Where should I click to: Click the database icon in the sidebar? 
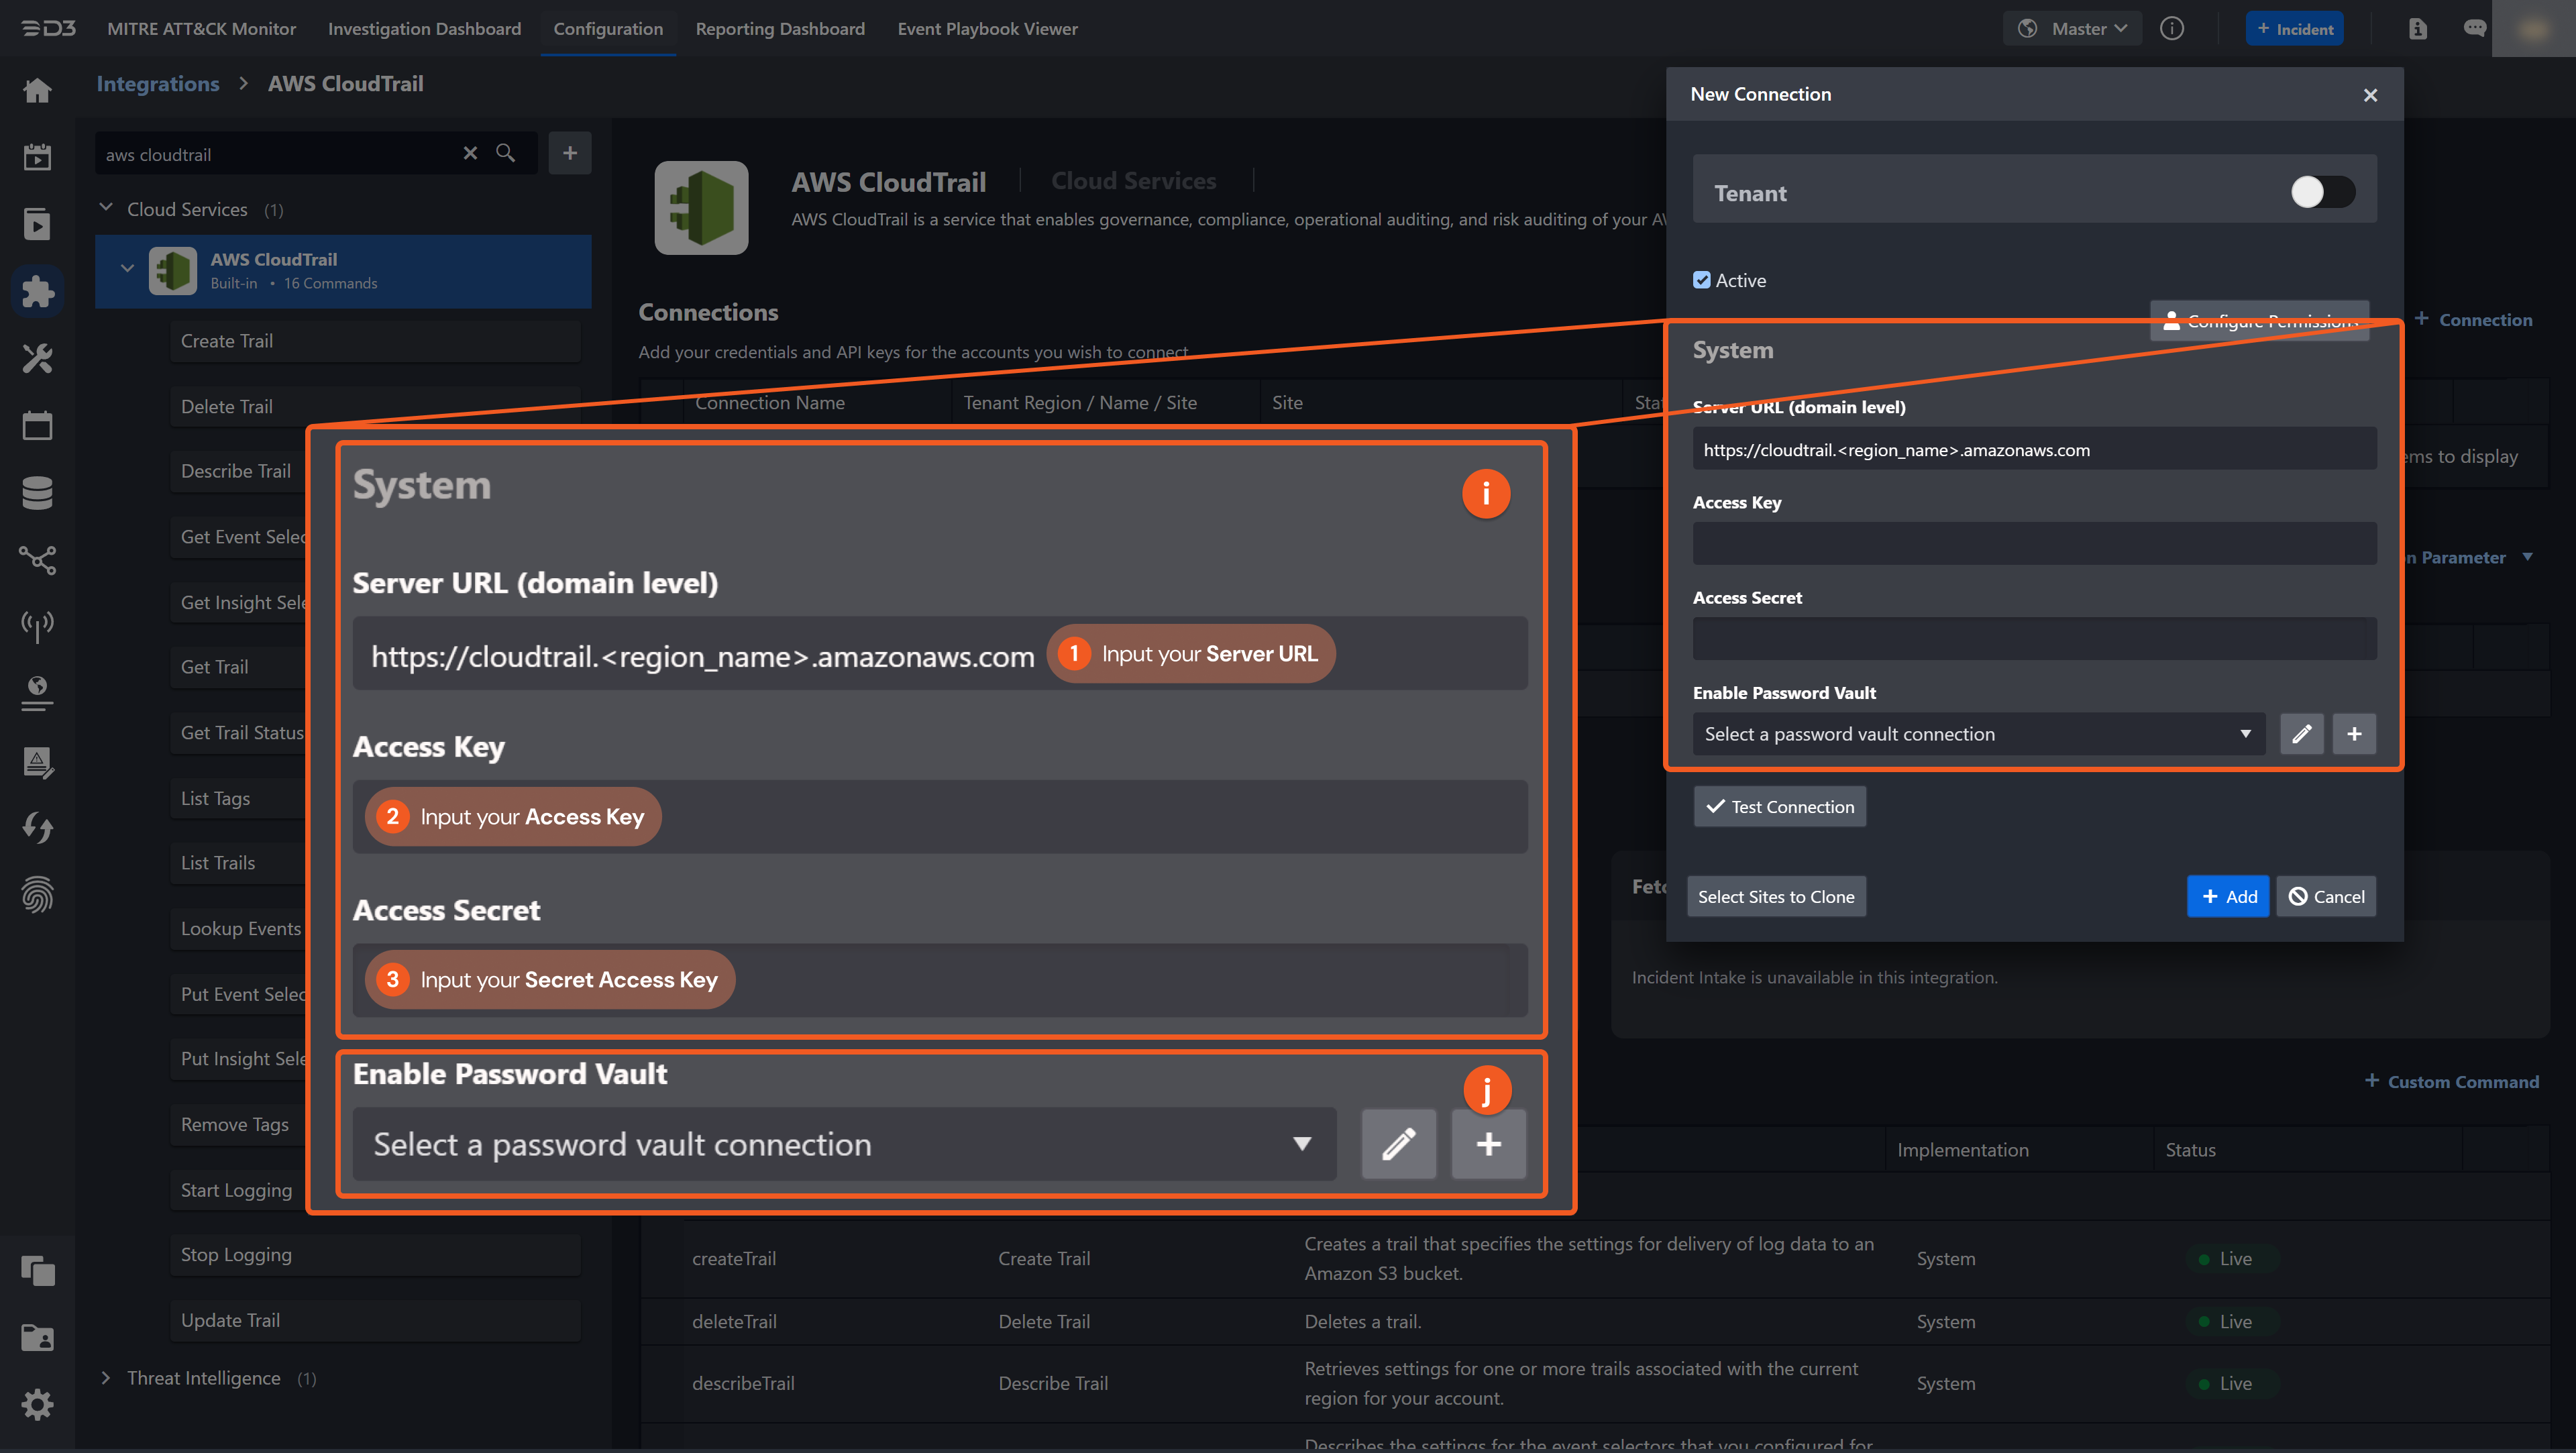37,493
